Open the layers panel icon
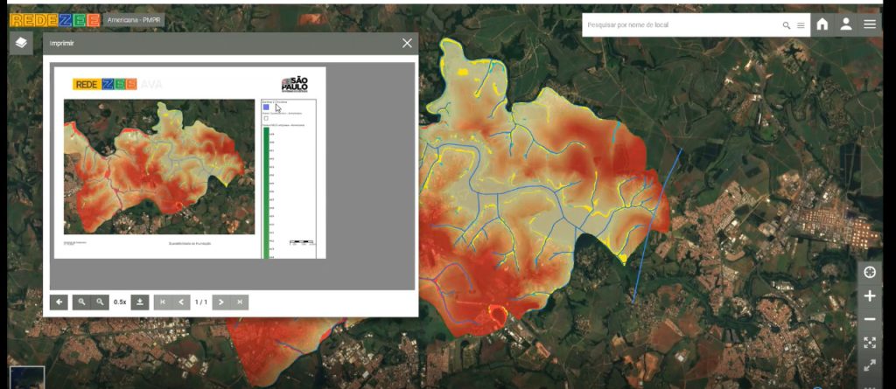896x389 pixels. click(x=21, y=43)
